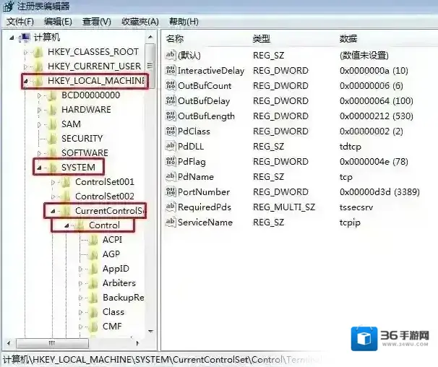This screenshot has height=367, width=438.
Task: Click the HARDWARE folder icon
Action: [51, 110]
